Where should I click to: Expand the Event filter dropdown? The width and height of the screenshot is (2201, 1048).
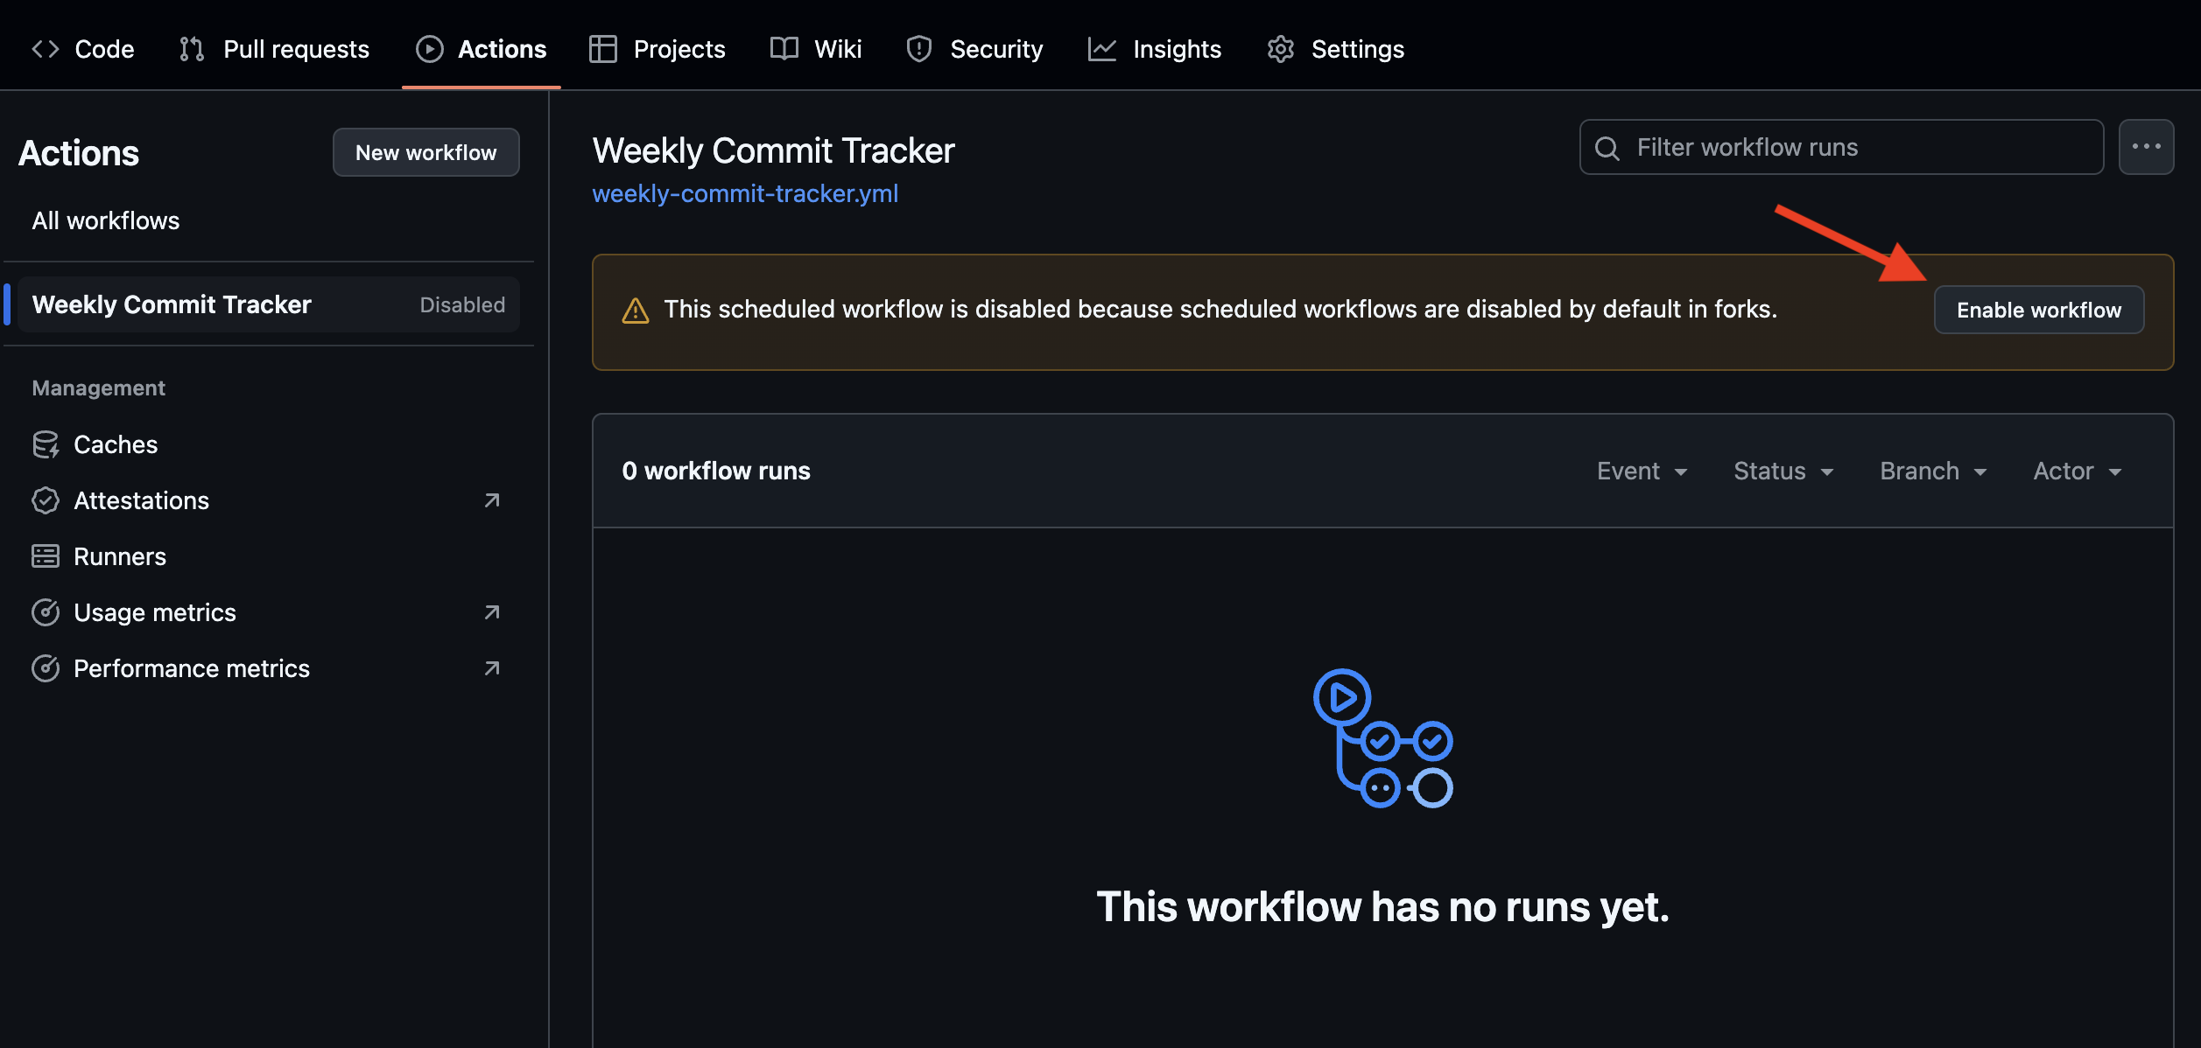pyautogui.click(x=1642, y=471)
